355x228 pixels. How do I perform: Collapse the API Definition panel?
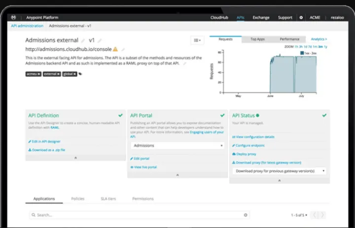[75, 158]
